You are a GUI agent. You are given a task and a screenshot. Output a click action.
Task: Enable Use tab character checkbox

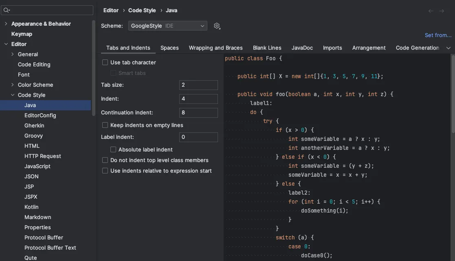[x=105, y=63]
